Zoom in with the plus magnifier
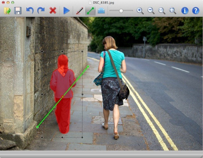Viewport: 203px width, 158px height. pyautogui.click(x=140, y=11)
